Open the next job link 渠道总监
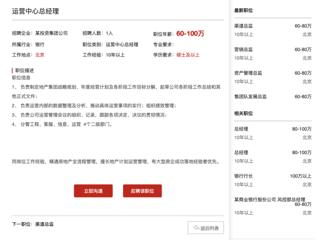This screenshot has height=244, width=326. (45, 224)
